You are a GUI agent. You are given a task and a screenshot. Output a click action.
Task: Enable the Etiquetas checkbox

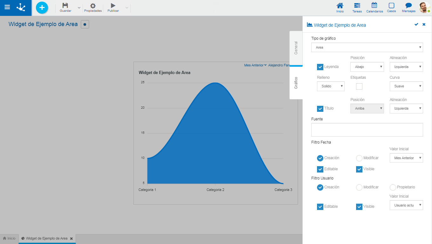(x=359, y=86)
